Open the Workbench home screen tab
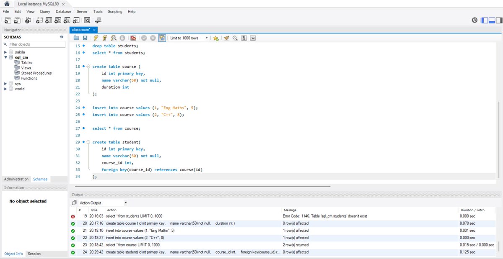The width and height of the screenshot is (503, 259). [x=7, y=3]
